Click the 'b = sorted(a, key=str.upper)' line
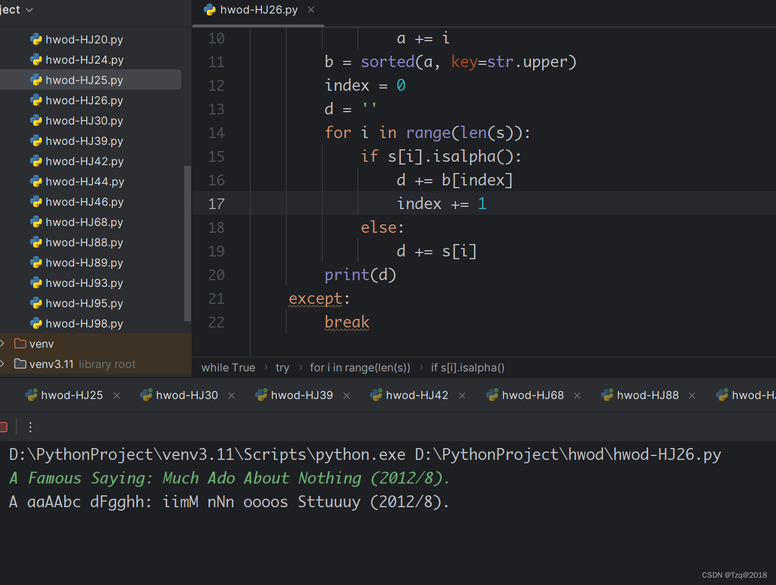The image size is (776, 585). point(451,61)
